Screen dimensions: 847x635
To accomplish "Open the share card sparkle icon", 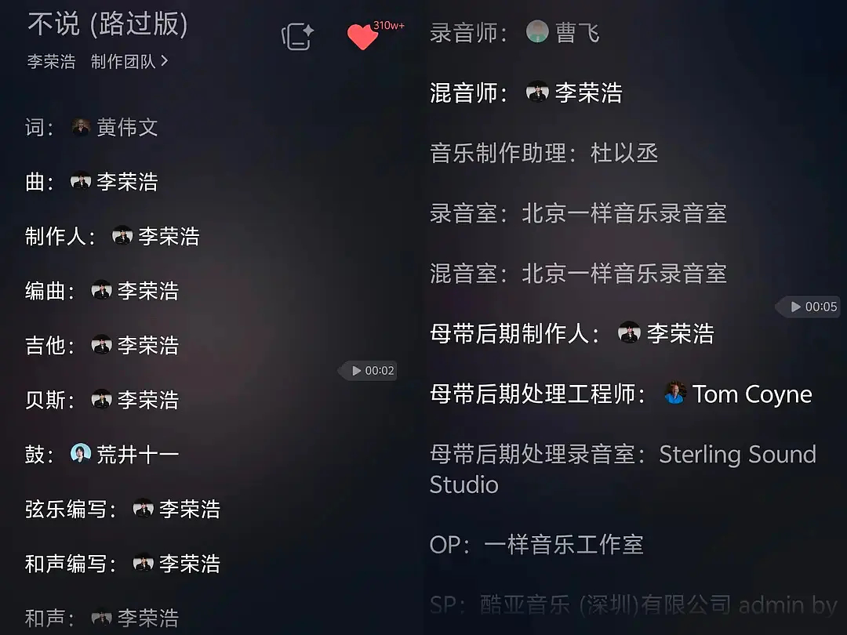I will (298, 37).
